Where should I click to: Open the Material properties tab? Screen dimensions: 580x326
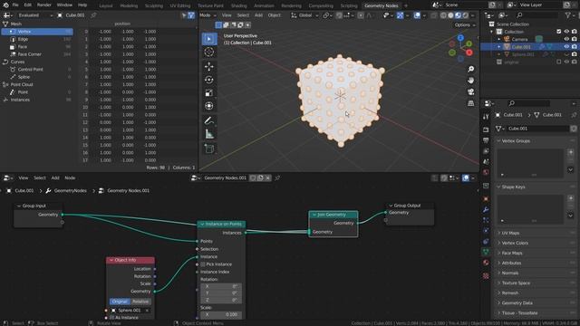(486, 263)
